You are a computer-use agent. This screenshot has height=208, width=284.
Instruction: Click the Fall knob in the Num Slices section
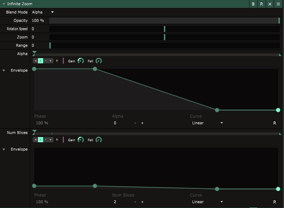pos(99,140)
